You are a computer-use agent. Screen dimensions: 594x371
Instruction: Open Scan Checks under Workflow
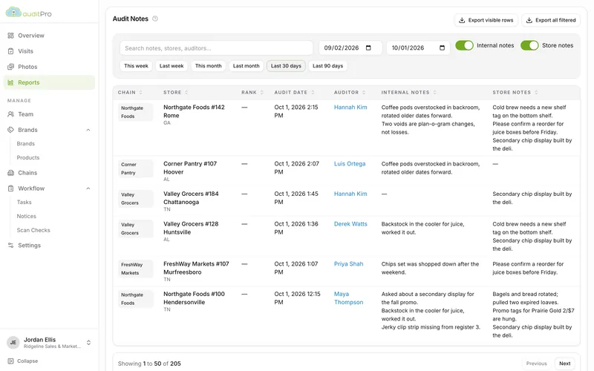pos(33,230)
